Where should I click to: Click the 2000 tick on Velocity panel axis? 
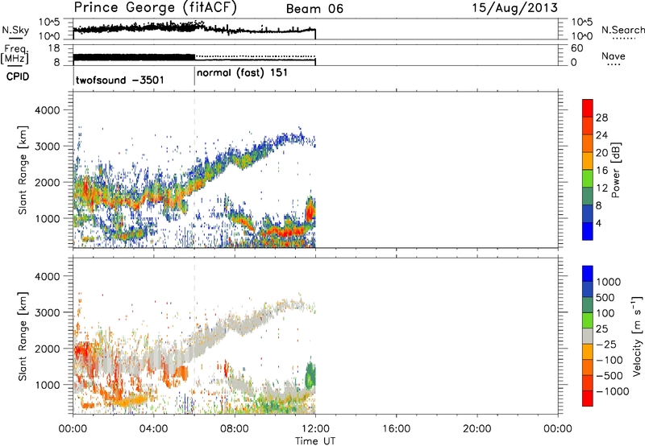[47, 349]
